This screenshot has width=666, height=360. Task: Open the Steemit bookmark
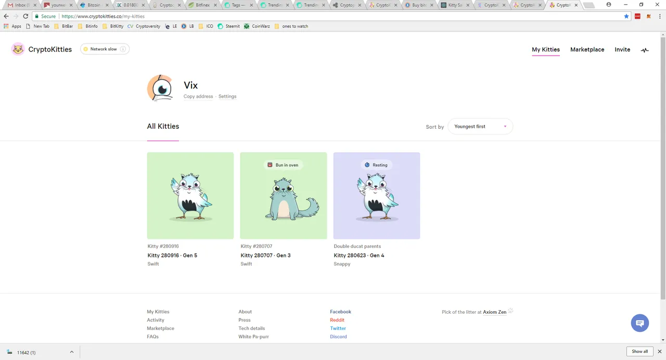(x=229, y=26)
